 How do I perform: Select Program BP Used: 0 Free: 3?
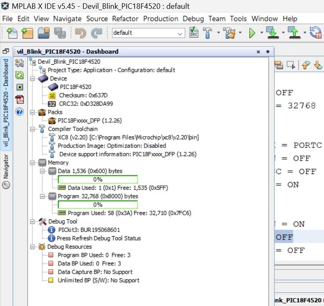pyautogui.click(x=89, y=255)
